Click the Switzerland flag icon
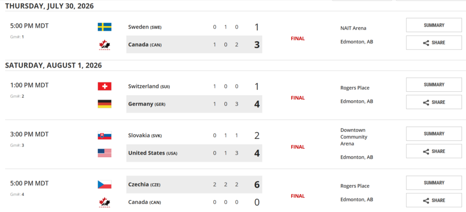This screenshot has width=466, height=212. 104,86
